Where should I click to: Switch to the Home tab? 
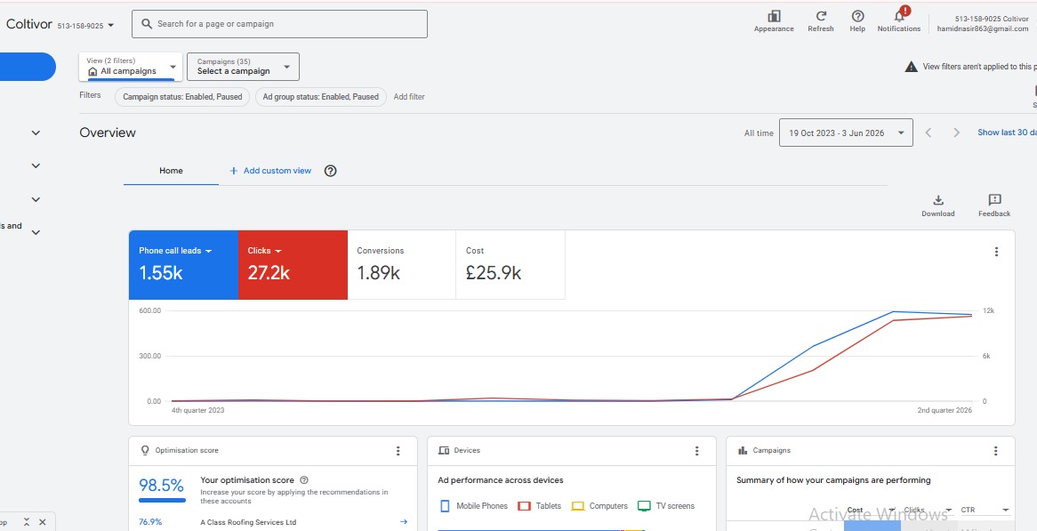171,171
